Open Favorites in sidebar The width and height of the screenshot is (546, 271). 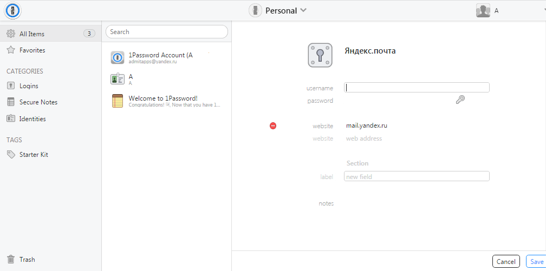pyautogui.click(x=50, y=50)
